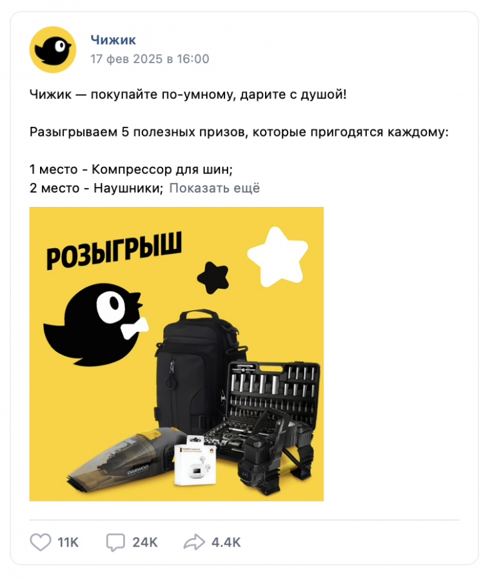490x580 pixels.
Task: Click the white earbuds box
Action: 195,461
